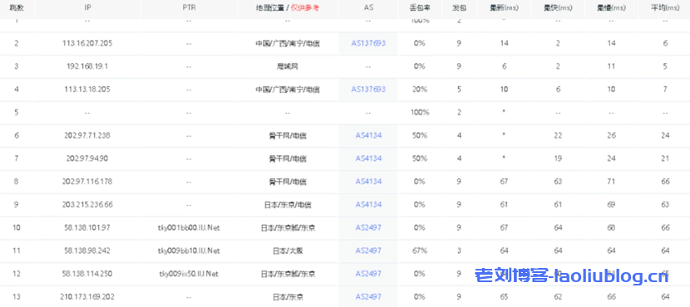Click the AS column header
Screen dimensions: 690x307
pos(368,8)
